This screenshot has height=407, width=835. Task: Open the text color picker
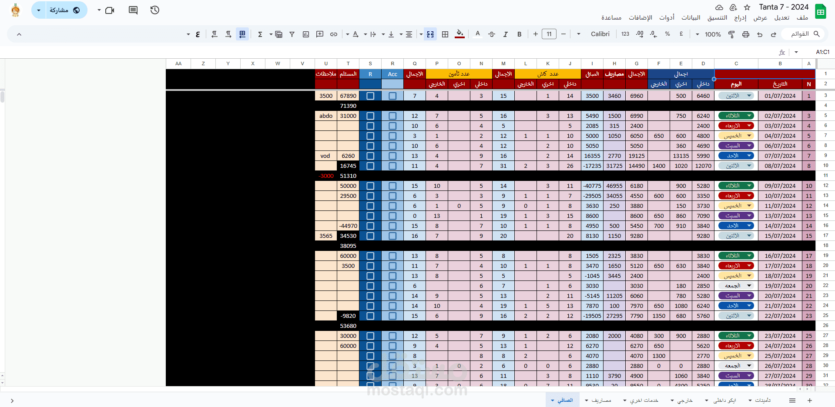(478, 34)
